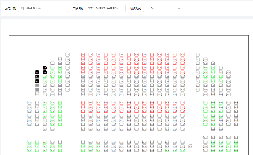Open the 产品名称 product dropdown
The height and width of the screenshot is (155, 253).
tap(105, 8)
